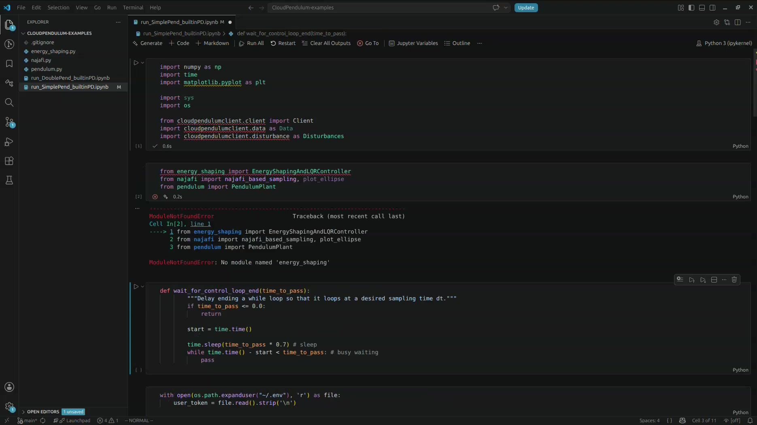Open the Testing flask view
The width and height of the screenshot is (757, 425).
coord(9,181)
